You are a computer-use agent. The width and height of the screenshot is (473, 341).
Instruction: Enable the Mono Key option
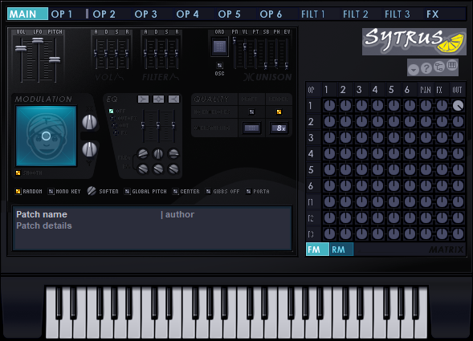click(51, 192)
